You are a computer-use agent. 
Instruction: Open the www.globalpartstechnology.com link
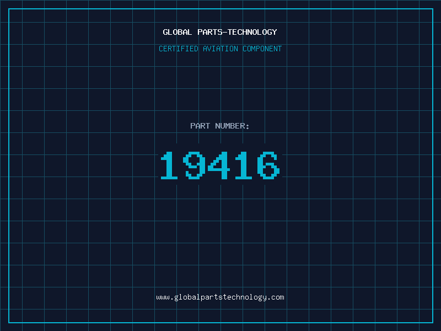point(220,297)
